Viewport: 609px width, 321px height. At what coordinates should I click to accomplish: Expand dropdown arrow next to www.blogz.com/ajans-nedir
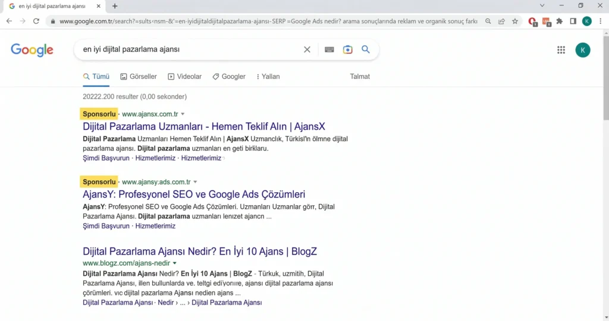174,263
